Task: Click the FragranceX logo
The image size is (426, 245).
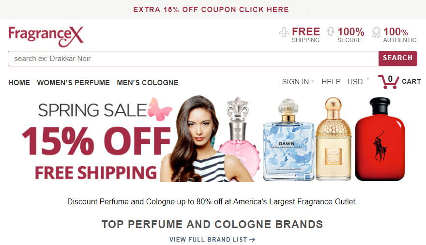Action: pos(46,36)
